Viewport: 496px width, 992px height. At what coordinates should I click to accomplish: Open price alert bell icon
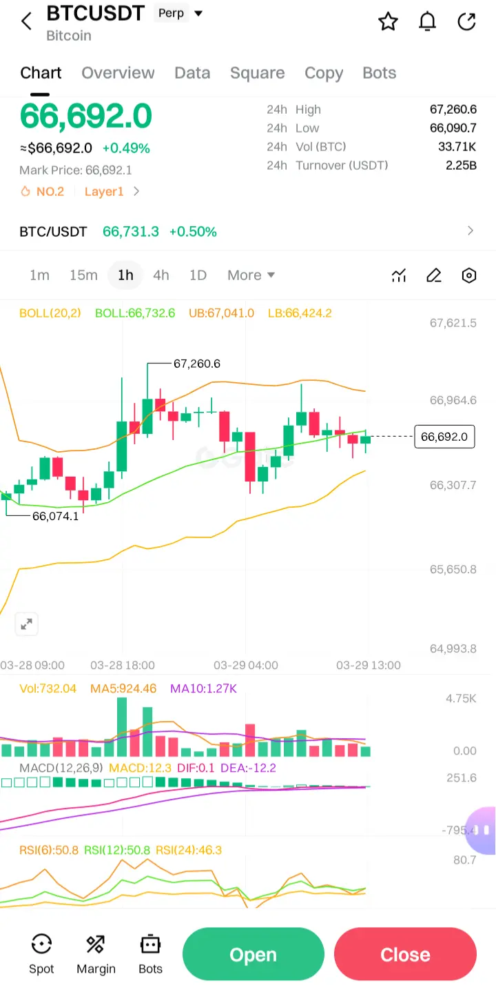pyautogui.click(x=428, y=22)
